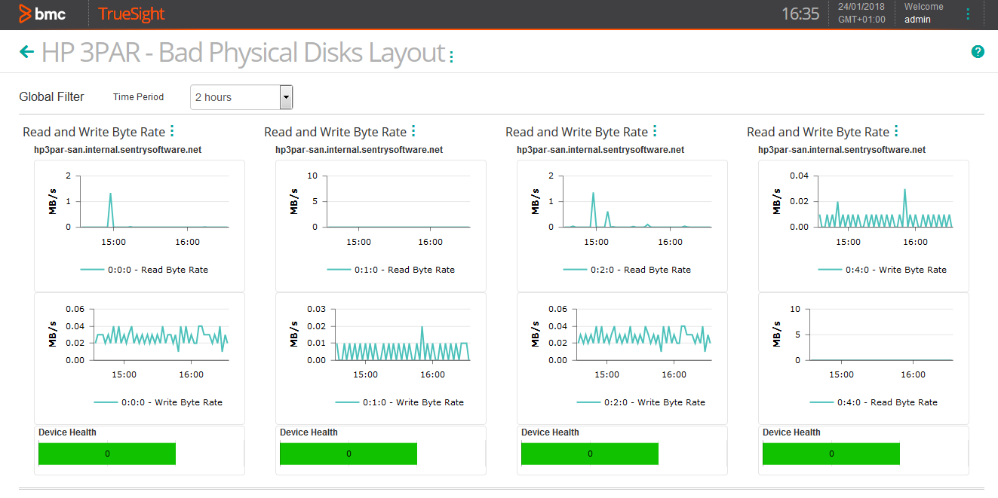Open the help question mark icon
998x498 pixels.
(978, 51)
